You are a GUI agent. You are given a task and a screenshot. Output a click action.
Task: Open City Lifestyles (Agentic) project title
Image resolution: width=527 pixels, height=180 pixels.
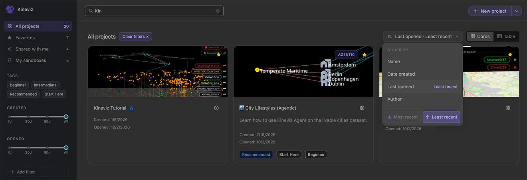click(271, 108)
